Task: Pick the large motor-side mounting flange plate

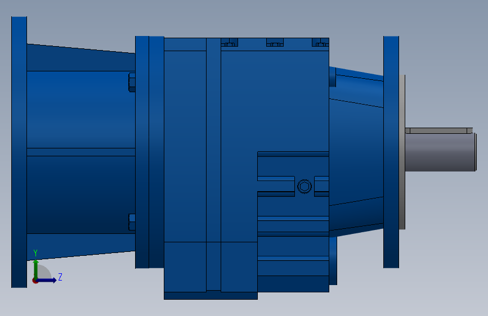Action: coord(19,152)
